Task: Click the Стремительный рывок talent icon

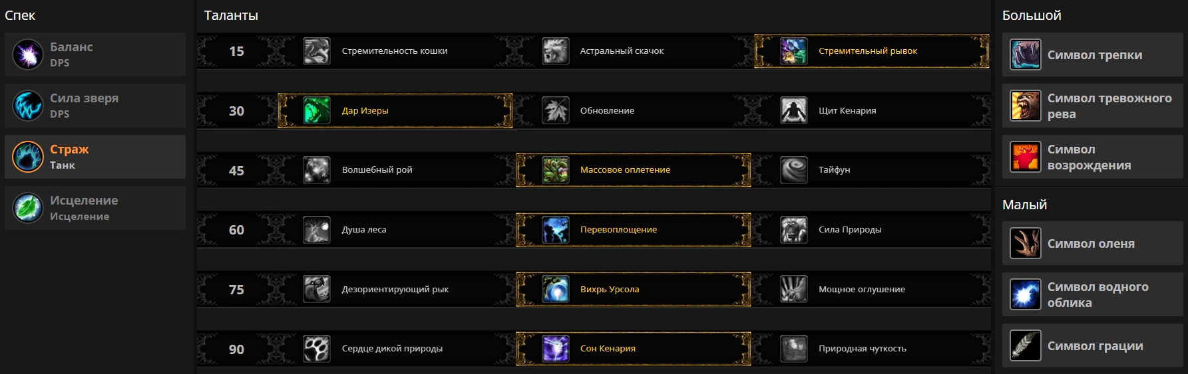Action: (793, 51)
